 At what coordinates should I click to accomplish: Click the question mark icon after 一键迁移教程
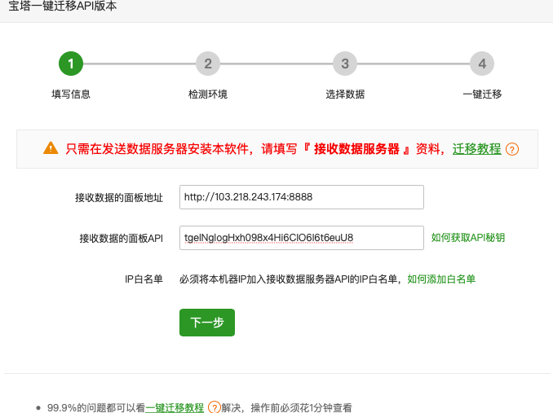tap(214, 407)
